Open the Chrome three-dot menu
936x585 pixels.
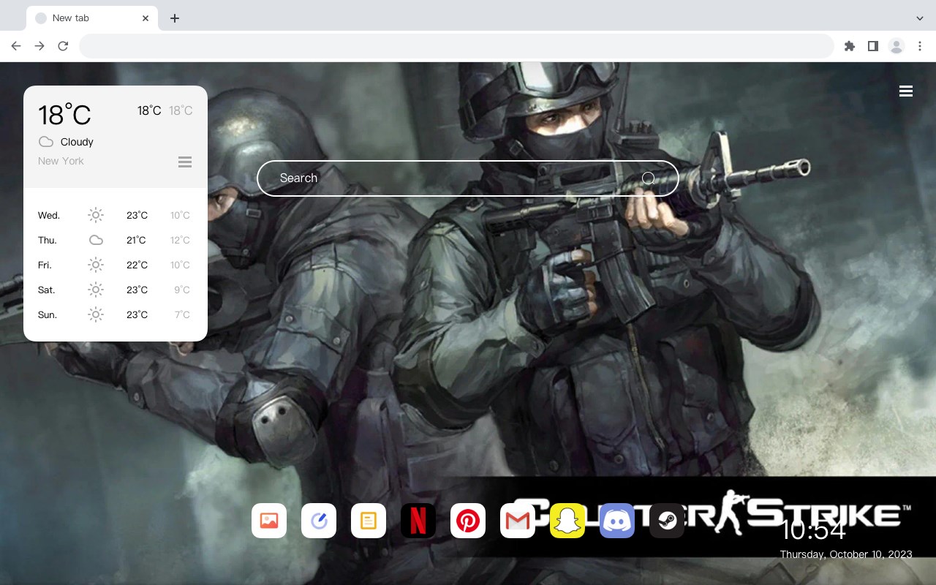tap(920, 46)
